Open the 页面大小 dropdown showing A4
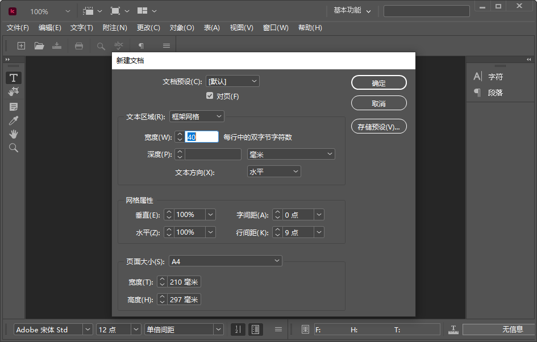Screen dimensions: 537x342 tap(225, 261)
